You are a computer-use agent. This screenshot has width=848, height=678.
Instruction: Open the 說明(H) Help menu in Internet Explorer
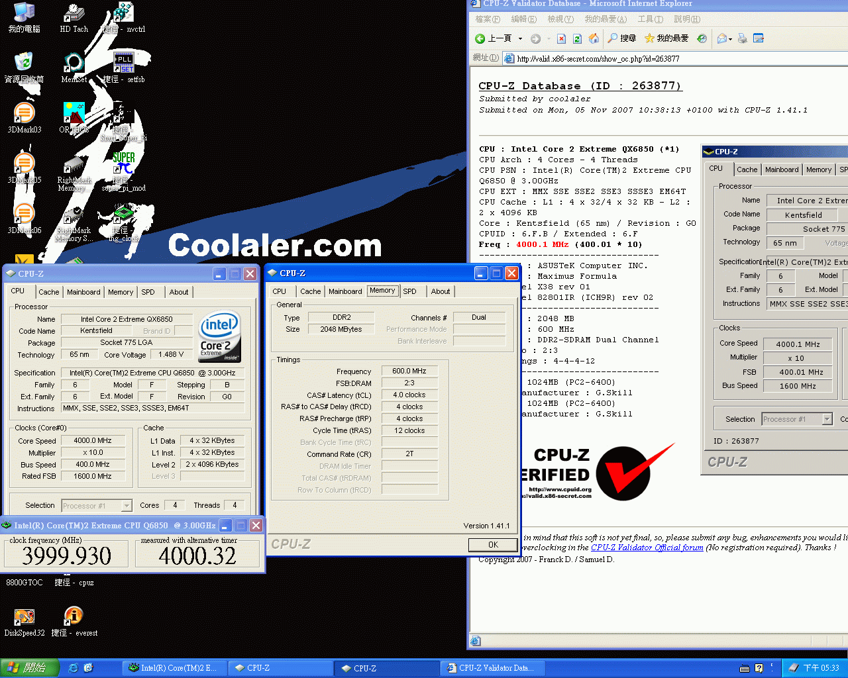click(x=687, y=19)
